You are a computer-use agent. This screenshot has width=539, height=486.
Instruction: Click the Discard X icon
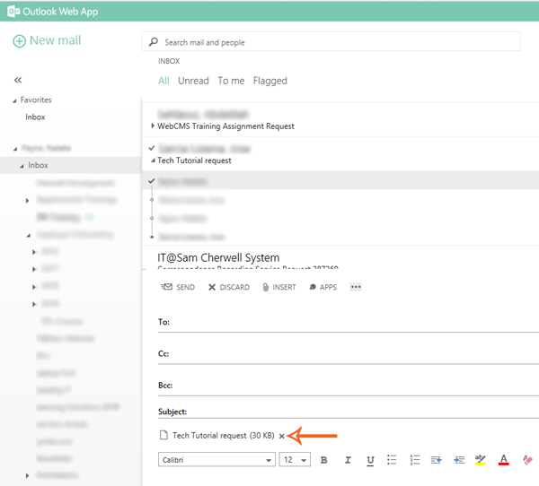click(x=212, y=287)
